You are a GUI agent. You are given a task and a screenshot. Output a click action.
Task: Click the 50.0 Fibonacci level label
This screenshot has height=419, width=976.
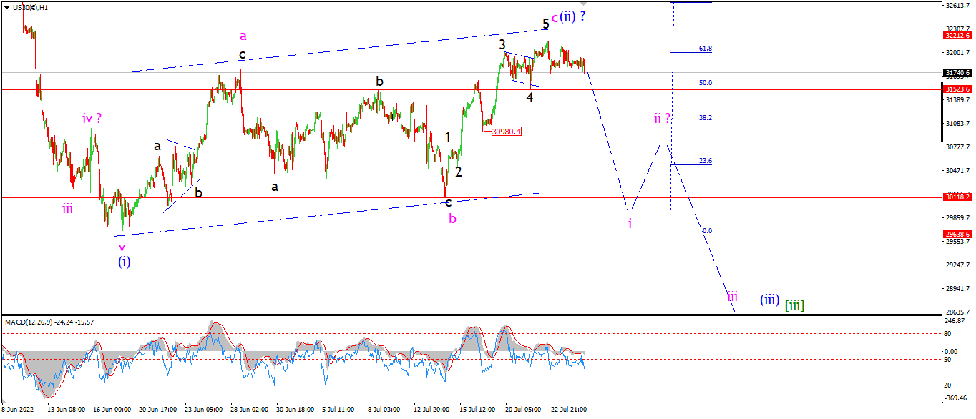[705, 83]
